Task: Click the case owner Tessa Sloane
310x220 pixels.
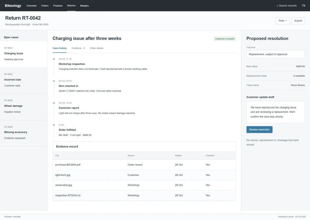Action: coord(298,85)
